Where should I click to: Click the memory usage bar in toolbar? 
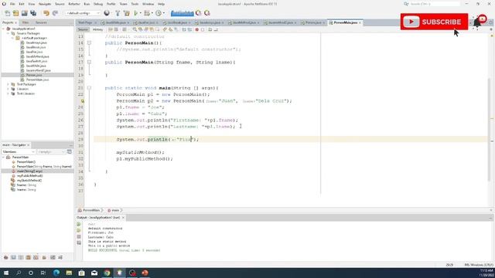point(183,13)
